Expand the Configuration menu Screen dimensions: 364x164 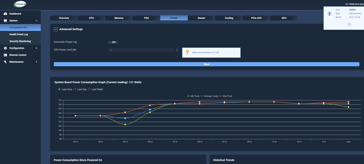tap(36, 48)
